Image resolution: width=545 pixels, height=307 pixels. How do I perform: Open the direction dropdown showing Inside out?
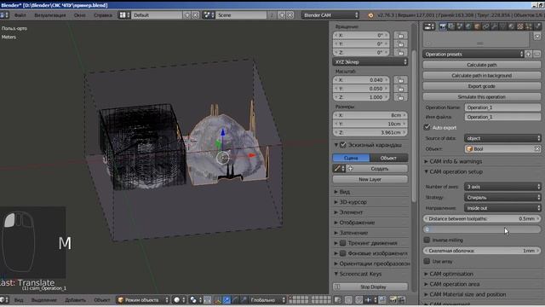[502, 208]
